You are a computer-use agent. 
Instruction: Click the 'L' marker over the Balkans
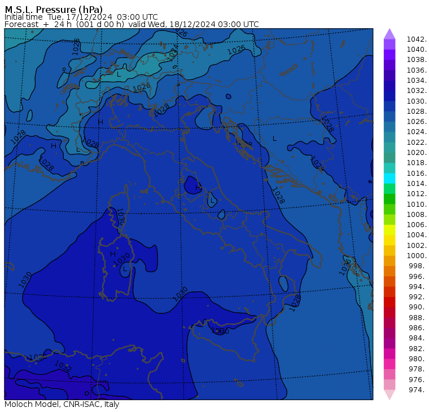[275, 139]
